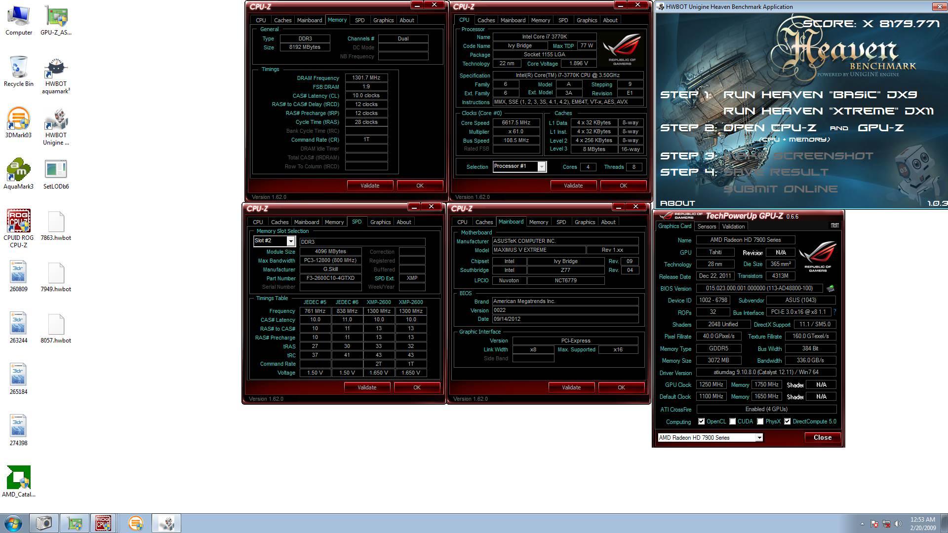Click the network tray icon
This screenshot has width=948, height=533.
coord(886,524)
